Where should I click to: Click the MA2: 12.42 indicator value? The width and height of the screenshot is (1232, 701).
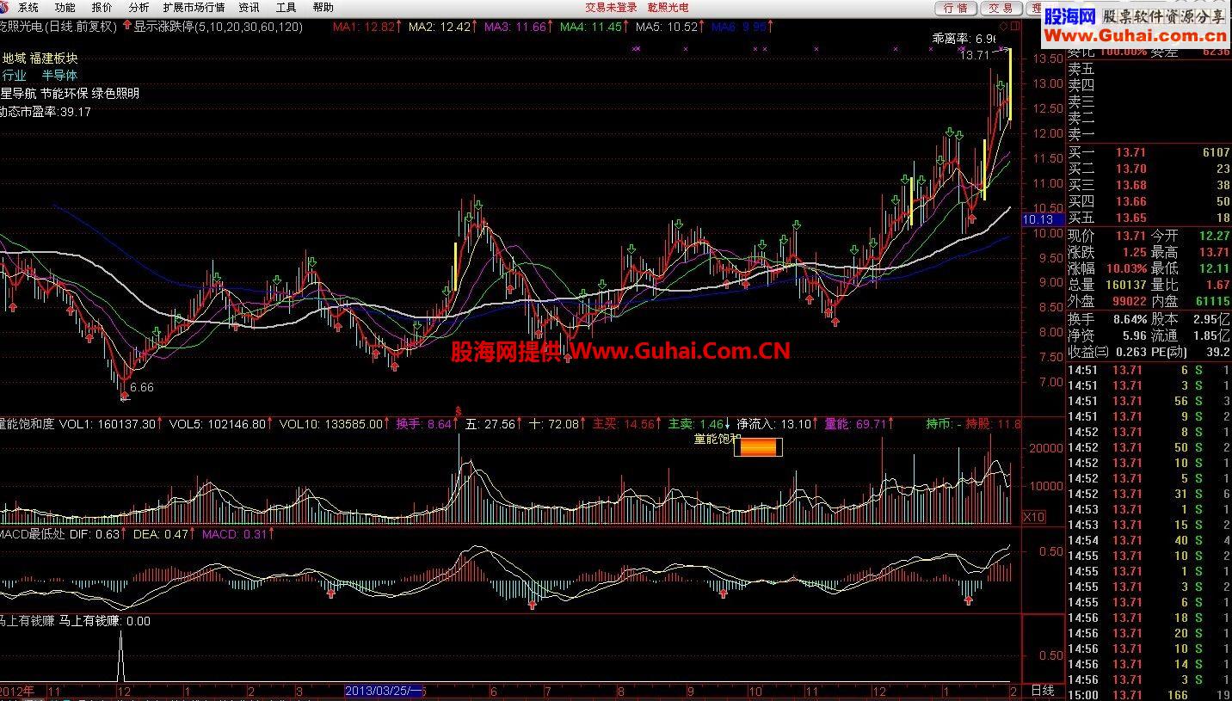pyautogui.click(x=442, y=27)
